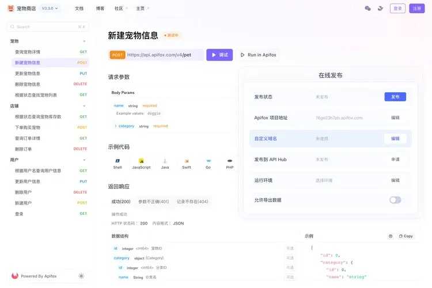The height and width of the screenshot is (288, 432).
Task: Click the orange POST method badge
Action: pos(118,55)
